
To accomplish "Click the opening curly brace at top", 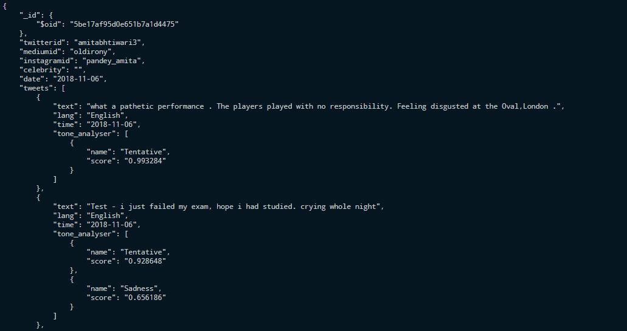I will (5, 6).
